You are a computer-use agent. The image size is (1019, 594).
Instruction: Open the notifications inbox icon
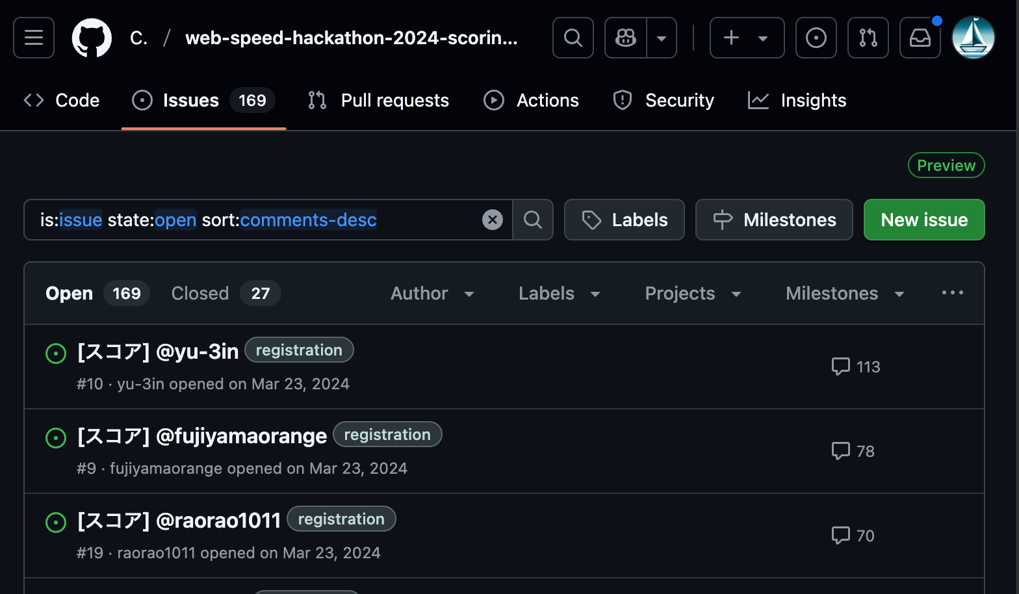pyautogui.click(x=920, y=38)
